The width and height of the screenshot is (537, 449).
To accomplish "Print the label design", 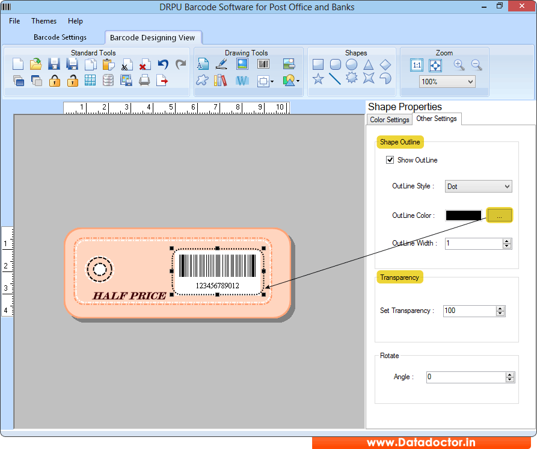I will click(x=144, y=81).
